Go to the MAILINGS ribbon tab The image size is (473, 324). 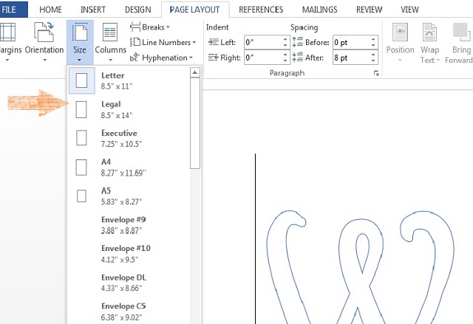click(x=320, y=10)
